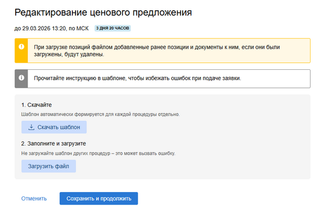Click the step label 1. Скачайте
324x210 pixels.
click(x=36, y=105)
